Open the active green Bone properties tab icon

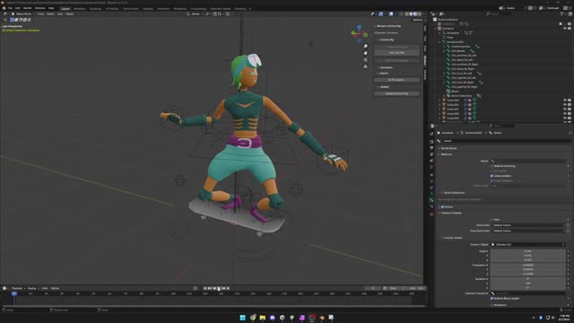pyautogui.click(x=431, y=200)
